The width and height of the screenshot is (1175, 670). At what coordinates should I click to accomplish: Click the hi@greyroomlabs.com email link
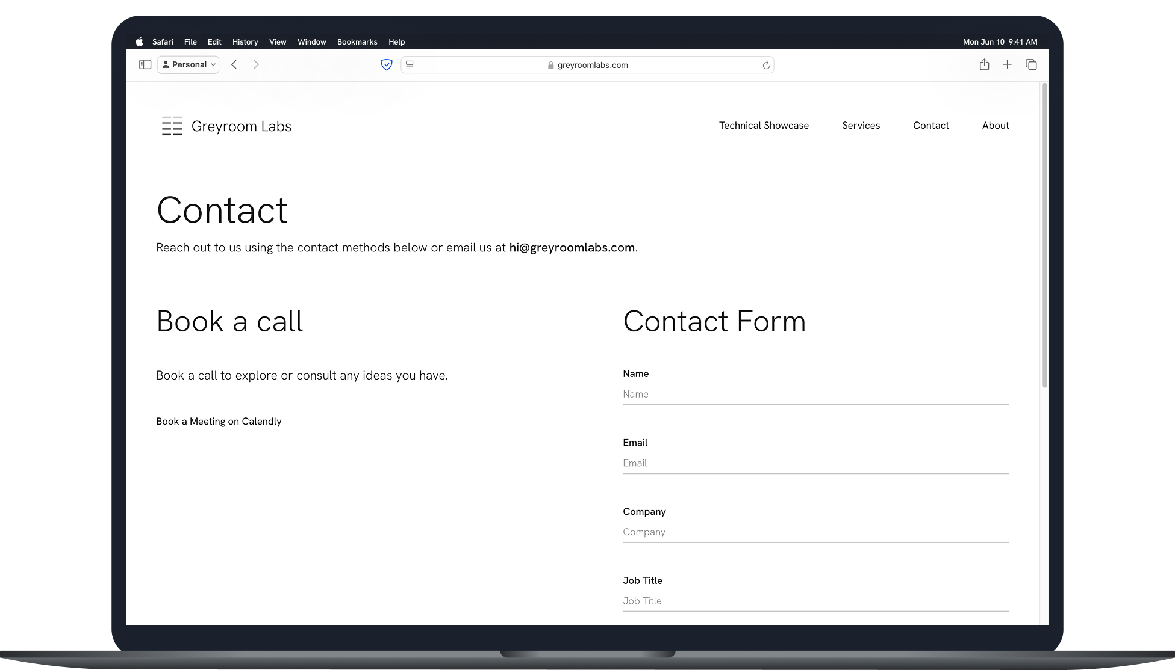coord(572,248)
